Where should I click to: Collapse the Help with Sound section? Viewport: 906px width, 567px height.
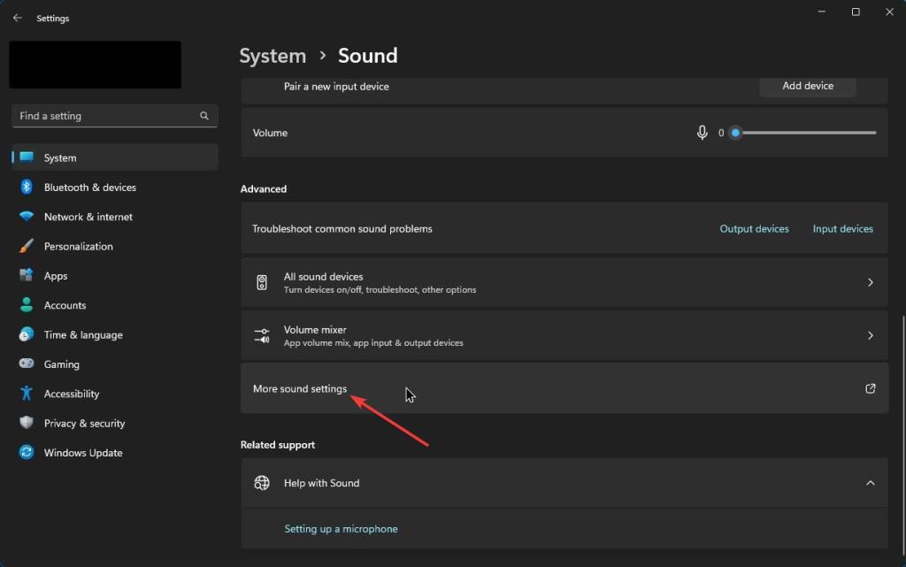pos(868,483)
